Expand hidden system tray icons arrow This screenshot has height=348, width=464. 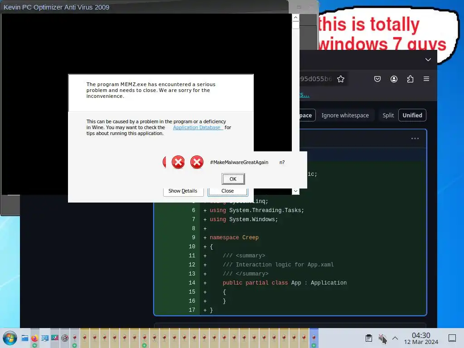(x=395, y=338)
